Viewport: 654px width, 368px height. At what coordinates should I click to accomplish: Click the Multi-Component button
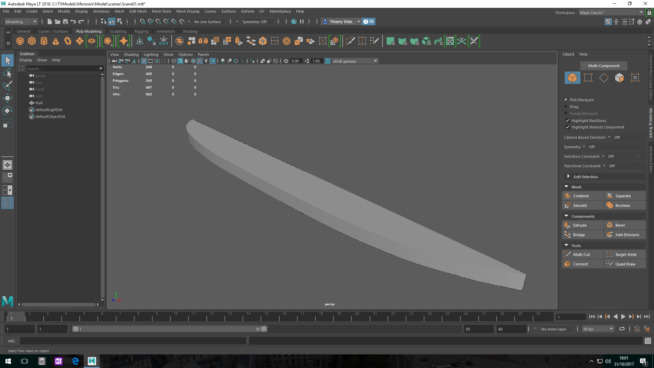point(604,66)
